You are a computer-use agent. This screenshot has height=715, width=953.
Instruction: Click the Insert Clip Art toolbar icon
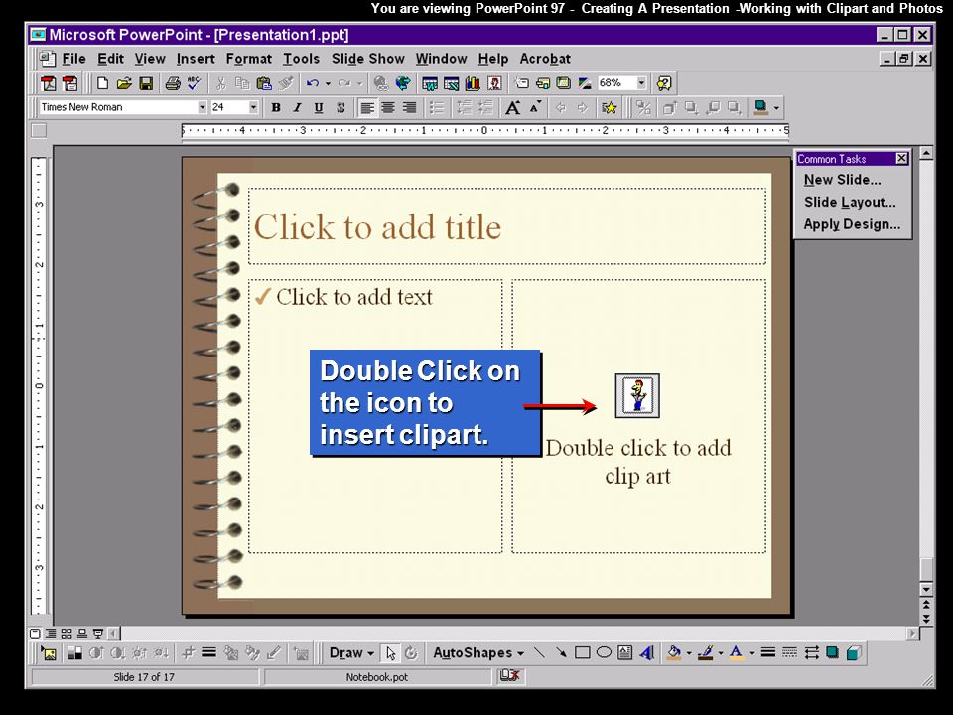[x=494, y=83]
